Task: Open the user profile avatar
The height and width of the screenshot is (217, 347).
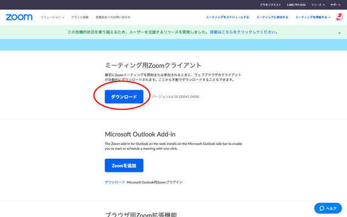Action: (x=339, y=17)
